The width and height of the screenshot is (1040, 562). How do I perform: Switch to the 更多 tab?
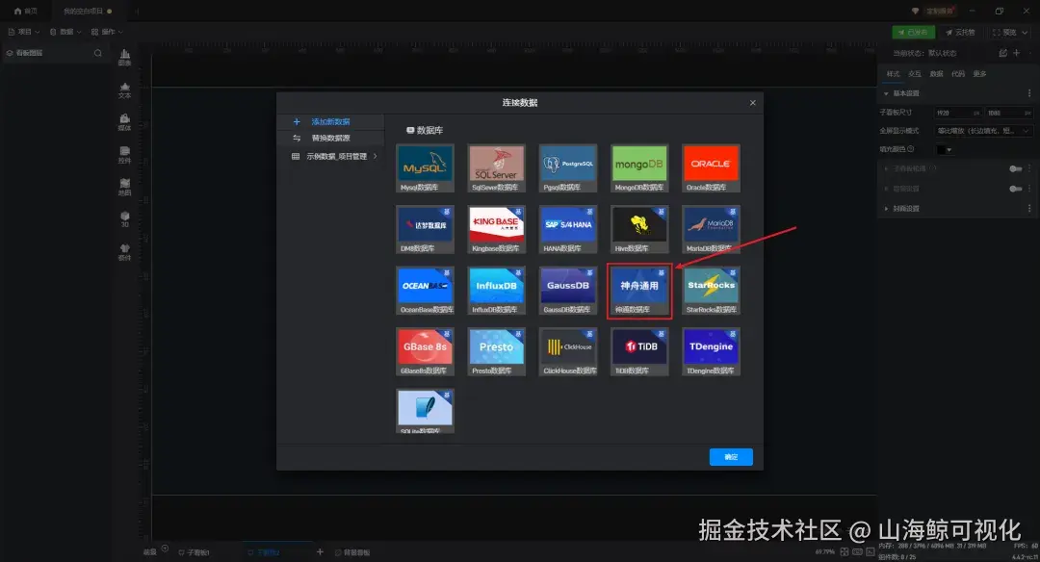(x=979, y=74)
